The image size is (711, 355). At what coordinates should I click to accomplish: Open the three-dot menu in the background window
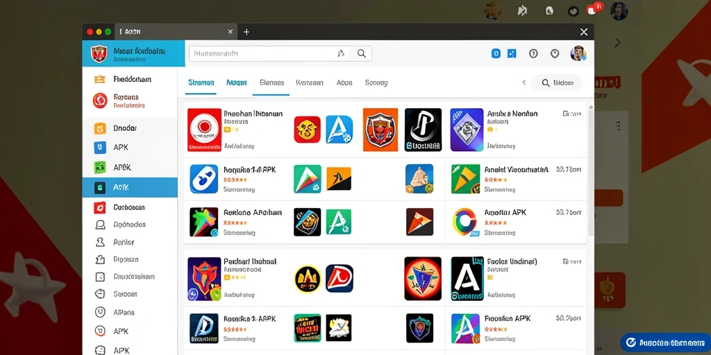coord(617,125)
